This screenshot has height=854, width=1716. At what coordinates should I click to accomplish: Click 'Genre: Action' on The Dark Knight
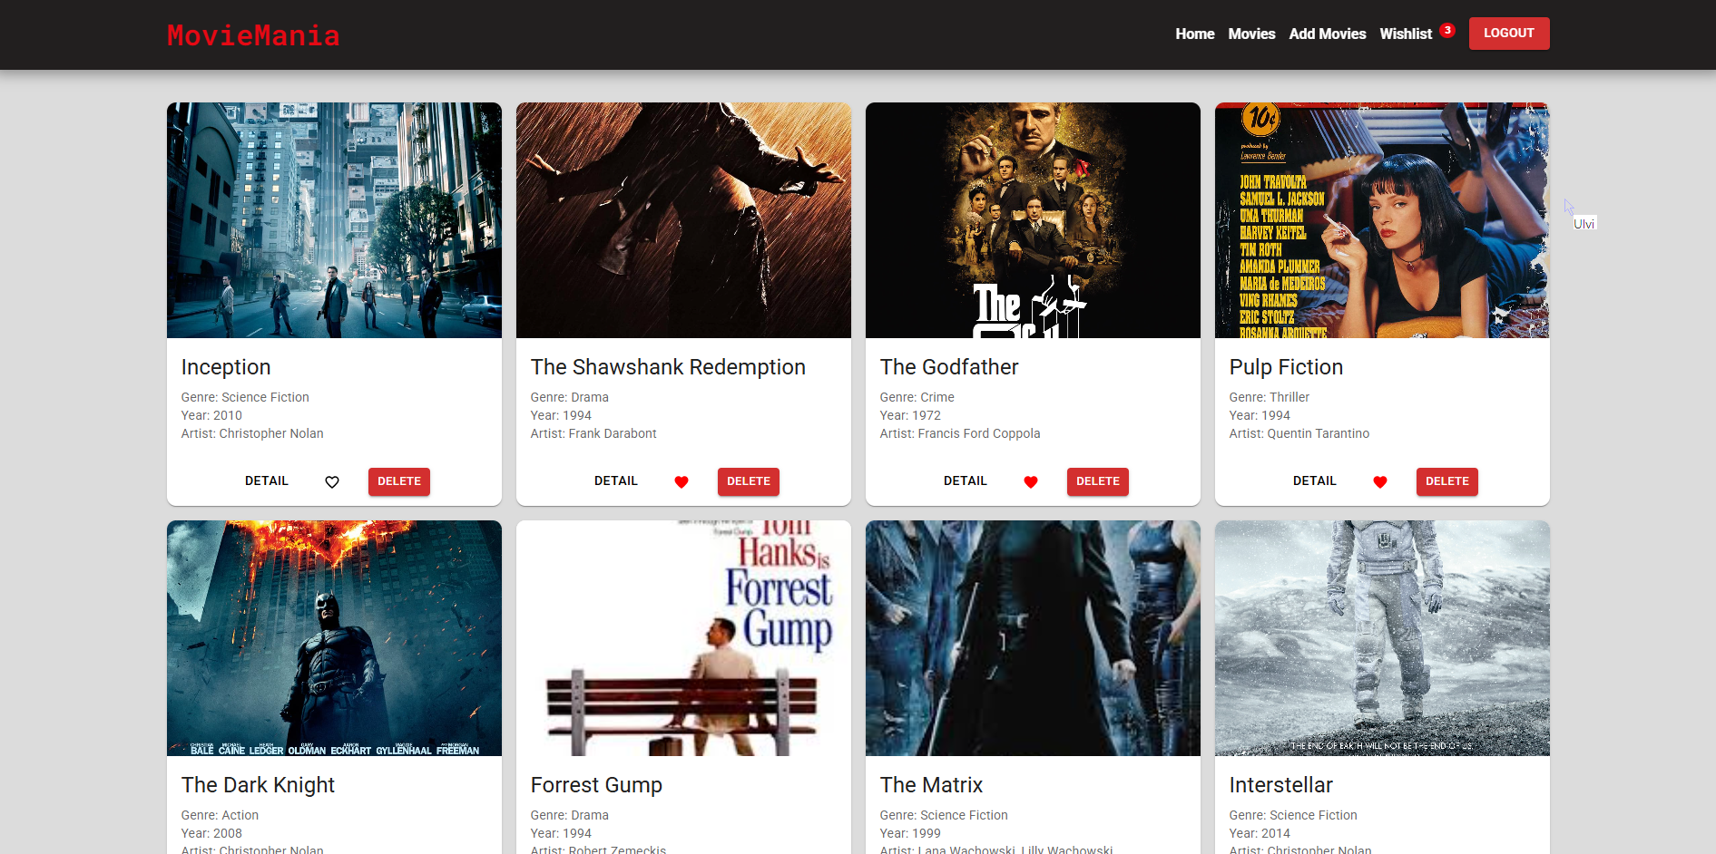(x=220, y=815)
